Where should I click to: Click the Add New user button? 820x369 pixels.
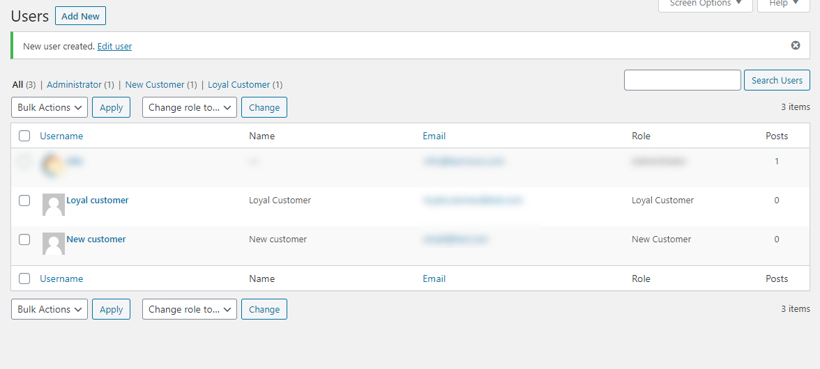pos(80,16)
